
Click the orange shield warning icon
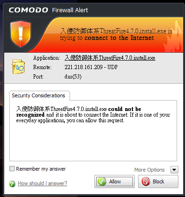(x=21, y=34)
